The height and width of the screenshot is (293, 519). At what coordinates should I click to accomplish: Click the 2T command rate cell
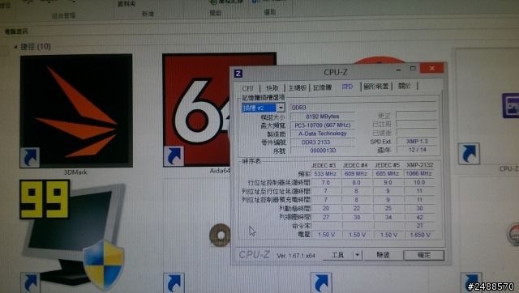tap(419, 226)
